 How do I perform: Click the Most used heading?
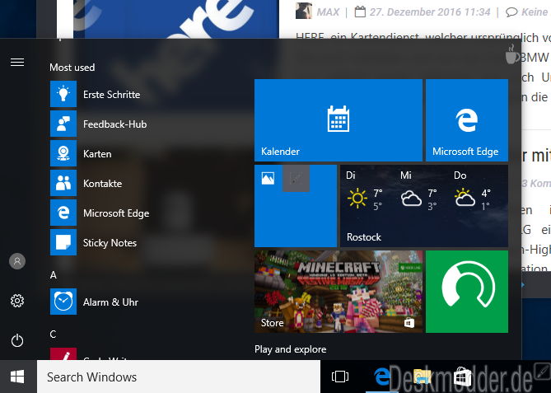[72, 67]
